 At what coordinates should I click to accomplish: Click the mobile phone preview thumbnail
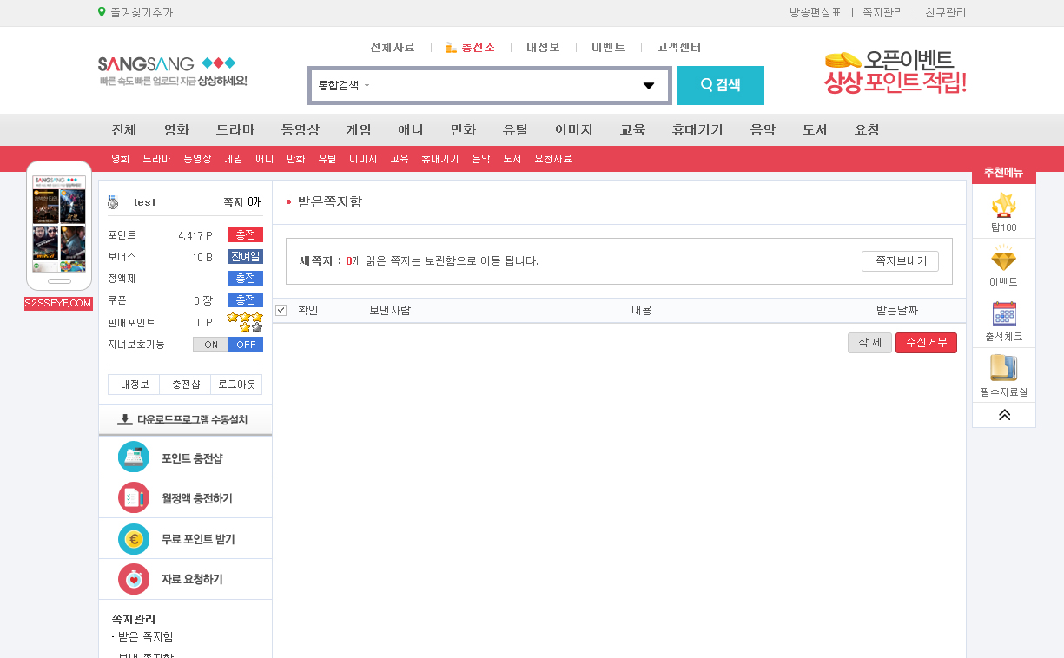pos(59,225)
